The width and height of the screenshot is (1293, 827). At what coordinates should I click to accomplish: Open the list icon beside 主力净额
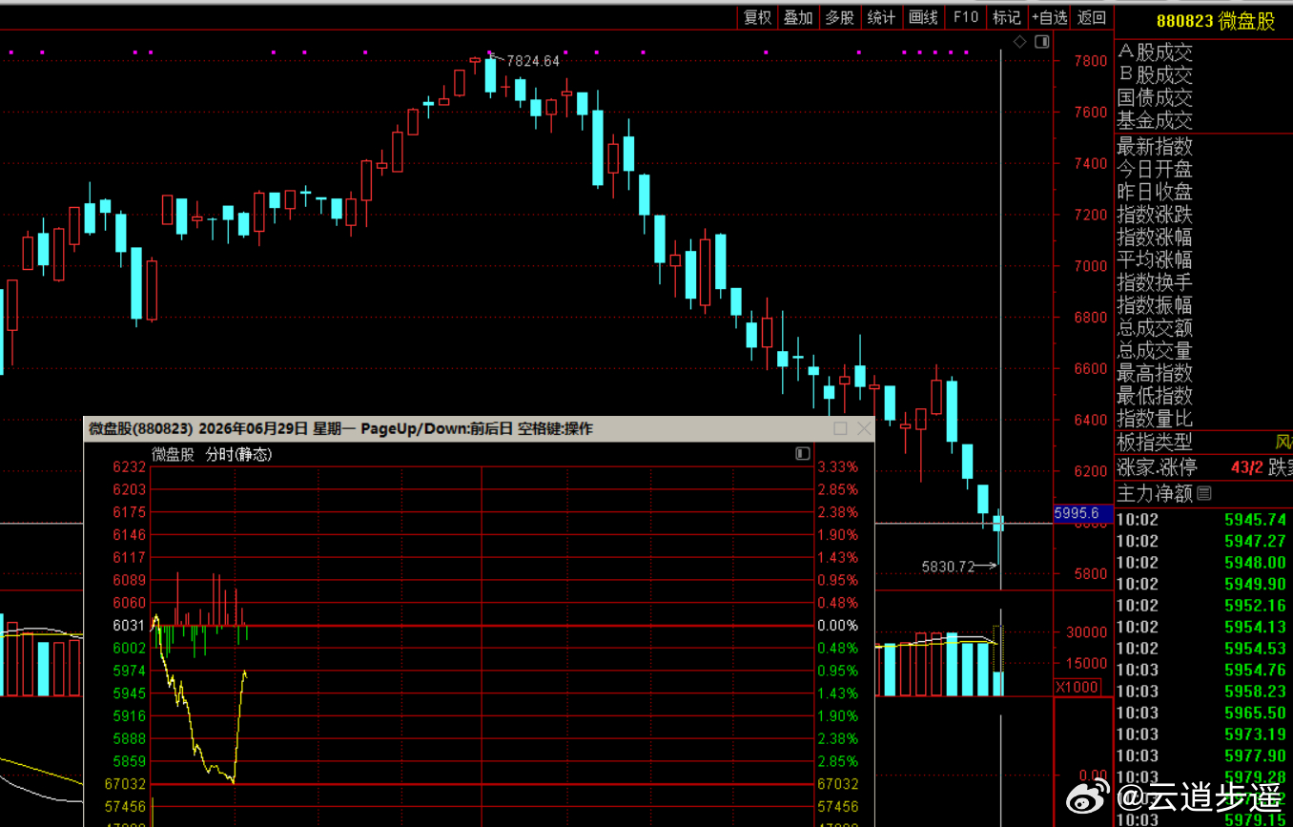click(1204, 493)
